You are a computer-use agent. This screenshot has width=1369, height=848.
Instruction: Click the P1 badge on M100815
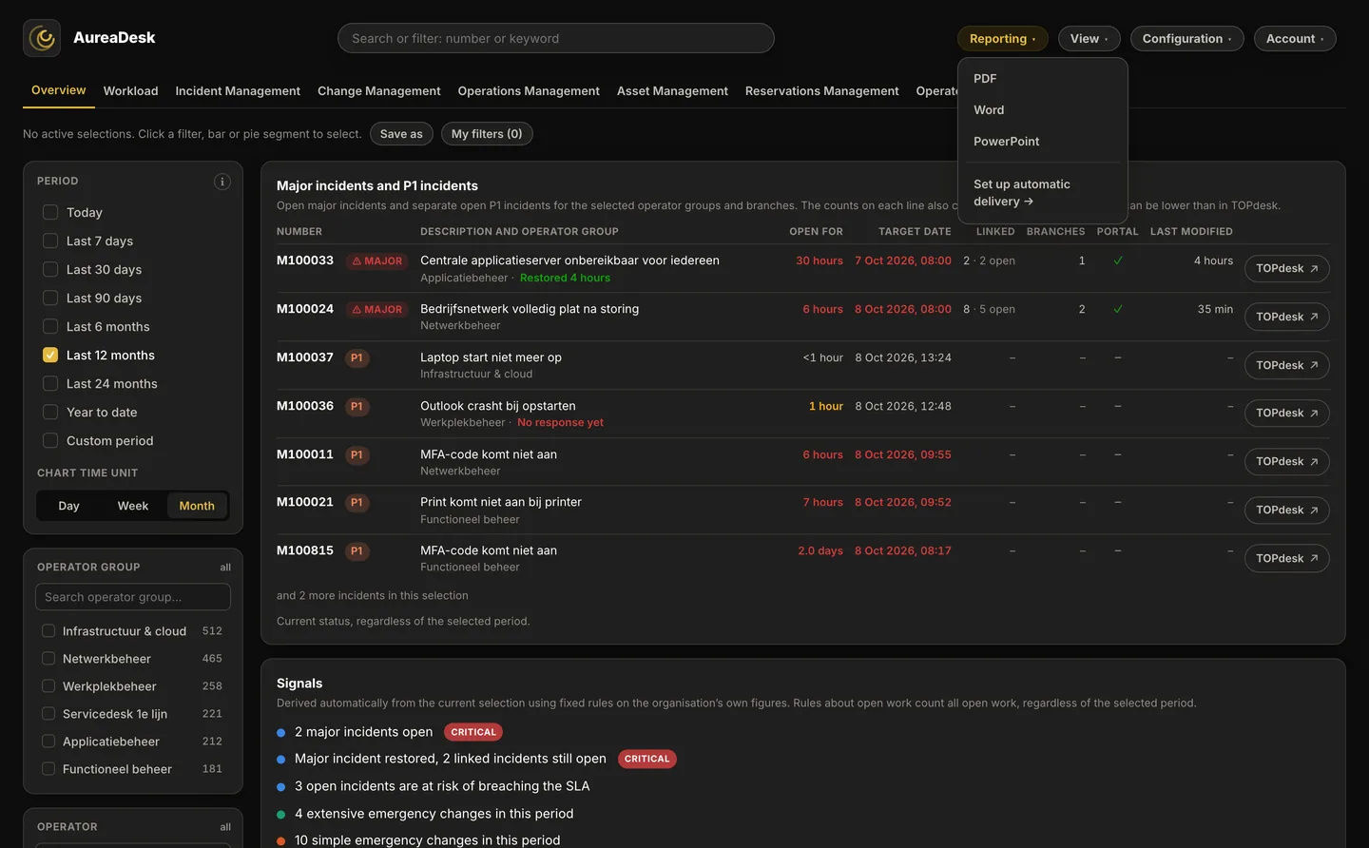coord(357,551)
